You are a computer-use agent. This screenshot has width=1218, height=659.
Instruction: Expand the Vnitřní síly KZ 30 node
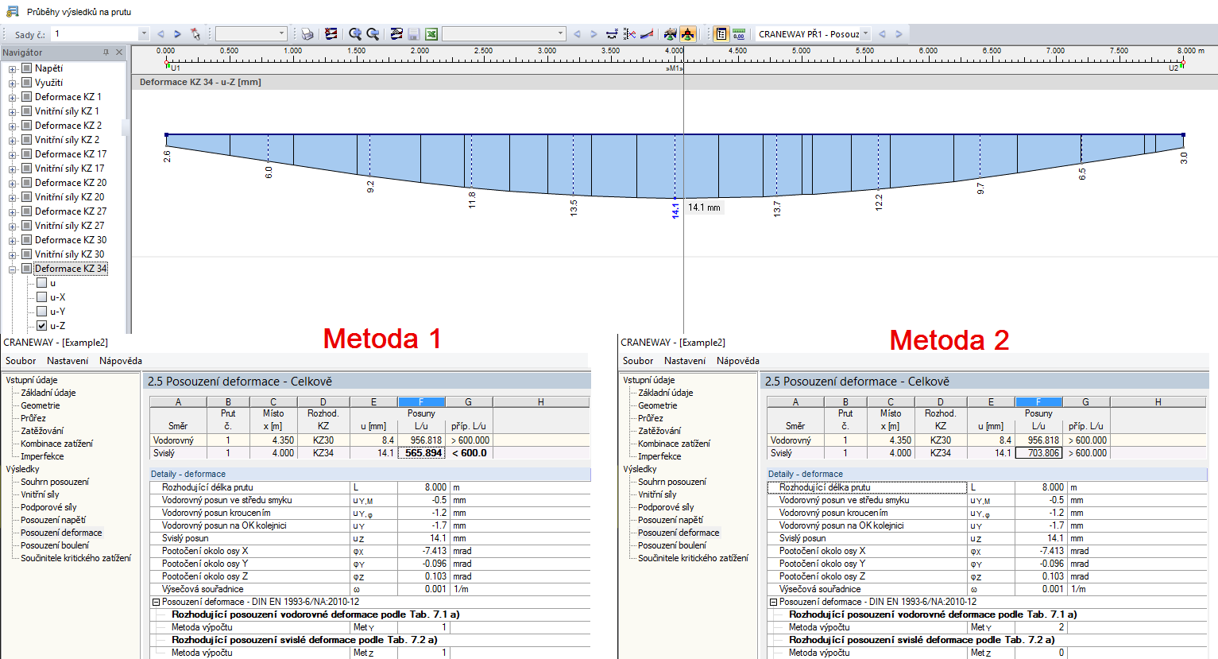click(x=13, y=255)
